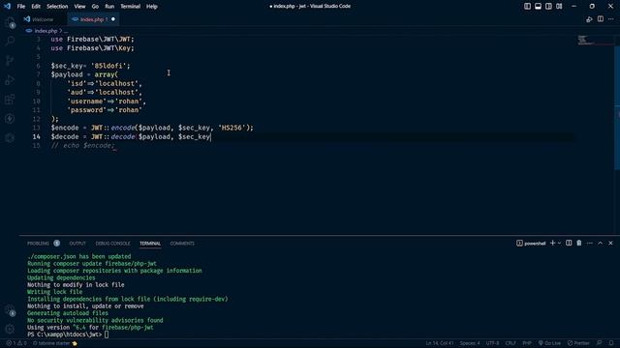The width and height of the screenshot is (620, 348).
Task: Open editor More Actions ellipsis
Action: pos(611,19)
